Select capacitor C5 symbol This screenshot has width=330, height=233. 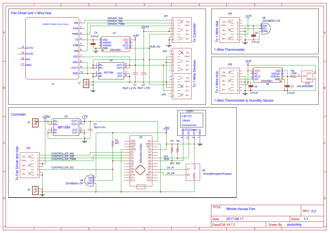coord(254,36)
